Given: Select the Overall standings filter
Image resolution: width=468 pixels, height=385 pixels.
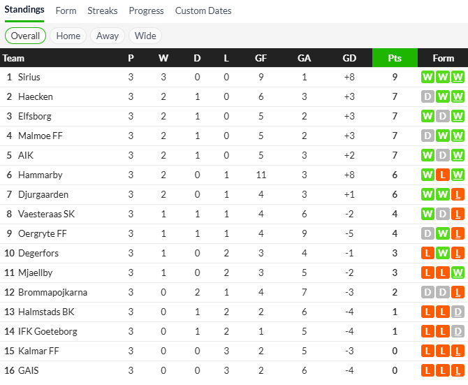Looking at the screenshot, I should [x=25, y=36].
